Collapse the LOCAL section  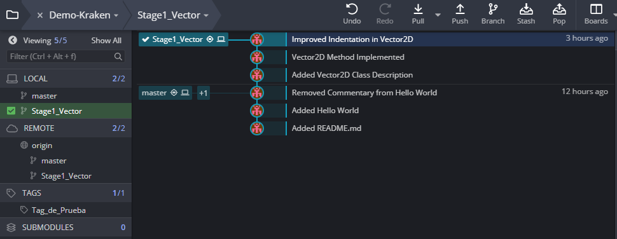coord(66,79)
